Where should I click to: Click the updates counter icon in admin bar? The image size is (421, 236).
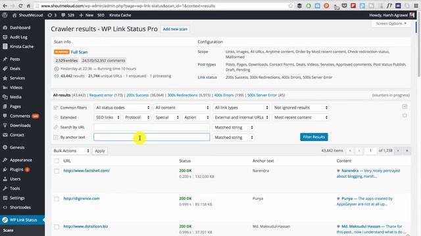pyautogui.click(x=50, y=15)
